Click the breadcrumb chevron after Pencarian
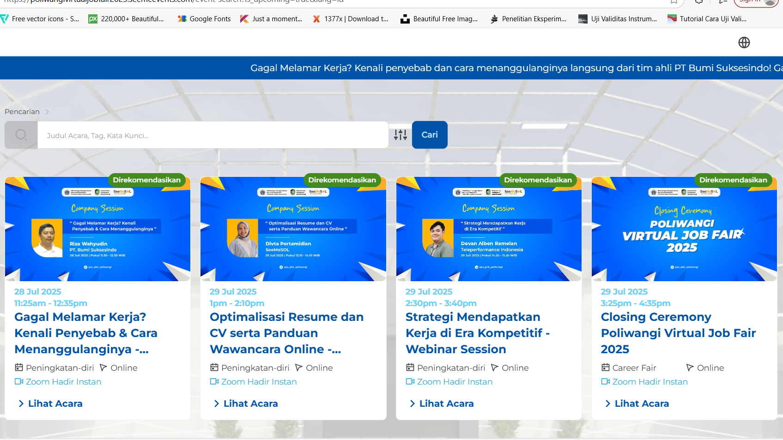783x440 pixels. (47, 112)
